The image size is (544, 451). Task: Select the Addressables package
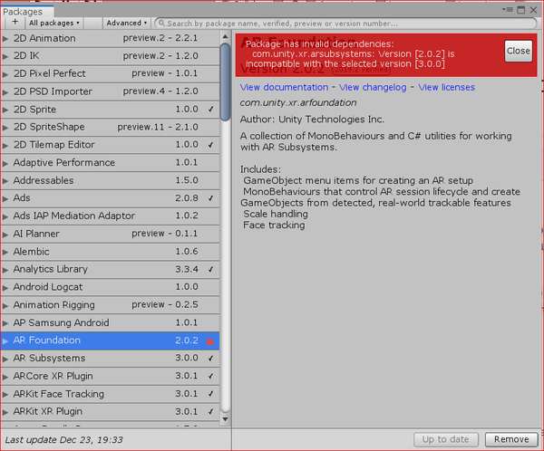[110, 180]
